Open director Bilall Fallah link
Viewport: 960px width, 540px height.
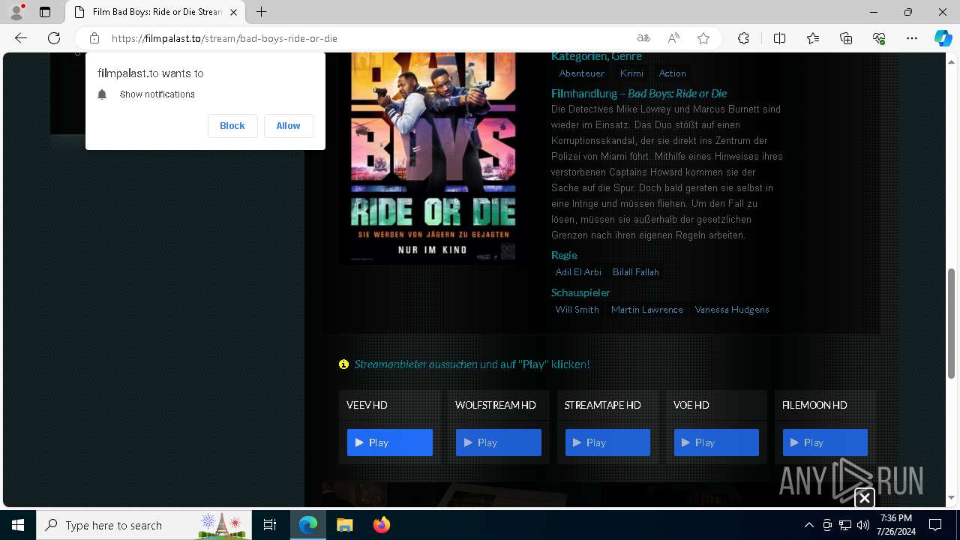coord(636,272)
